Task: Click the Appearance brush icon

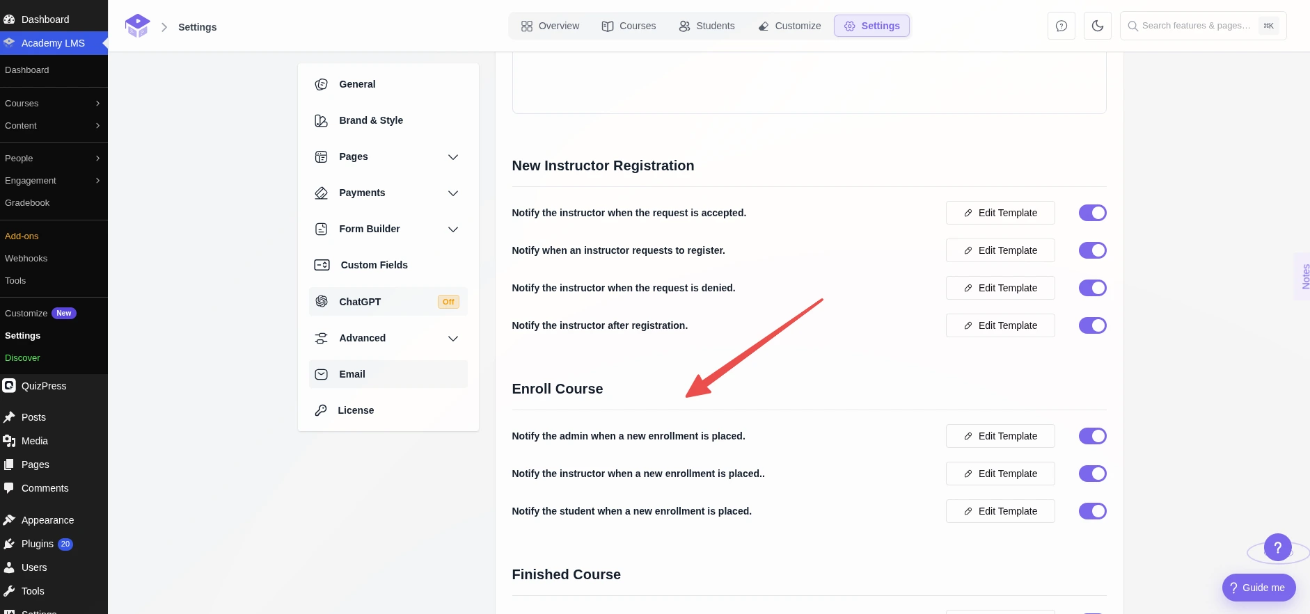Action: click(x=9, y=520)
